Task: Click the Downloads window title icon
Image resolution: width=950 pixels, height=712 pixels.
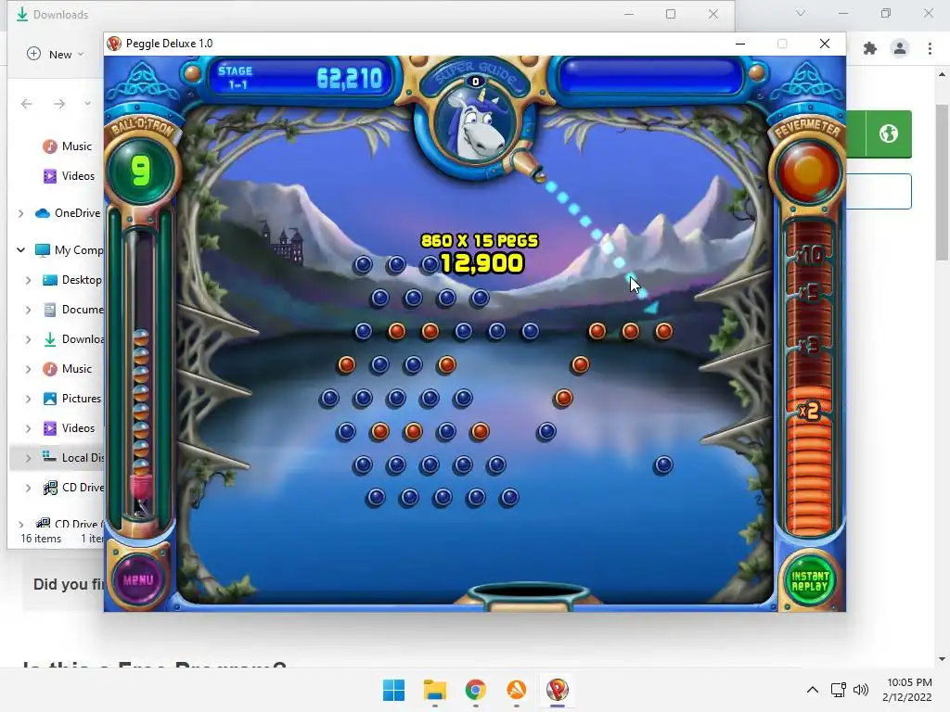Action: tap(22, 15)
